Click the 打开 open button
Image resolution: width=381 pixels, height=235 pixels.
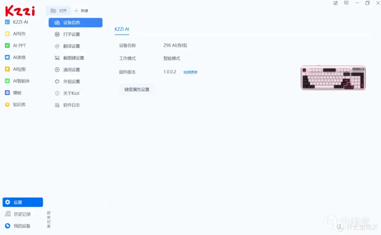click(x=58, y=11)
